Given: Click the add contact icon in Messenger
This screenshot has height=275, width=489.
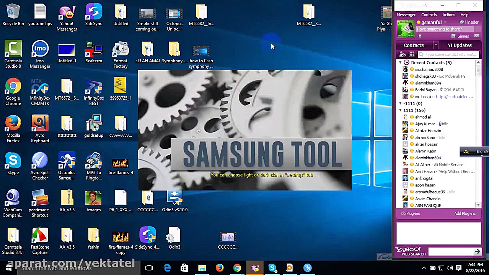Looking at the screenshot, I should click(x=403, y=55).
